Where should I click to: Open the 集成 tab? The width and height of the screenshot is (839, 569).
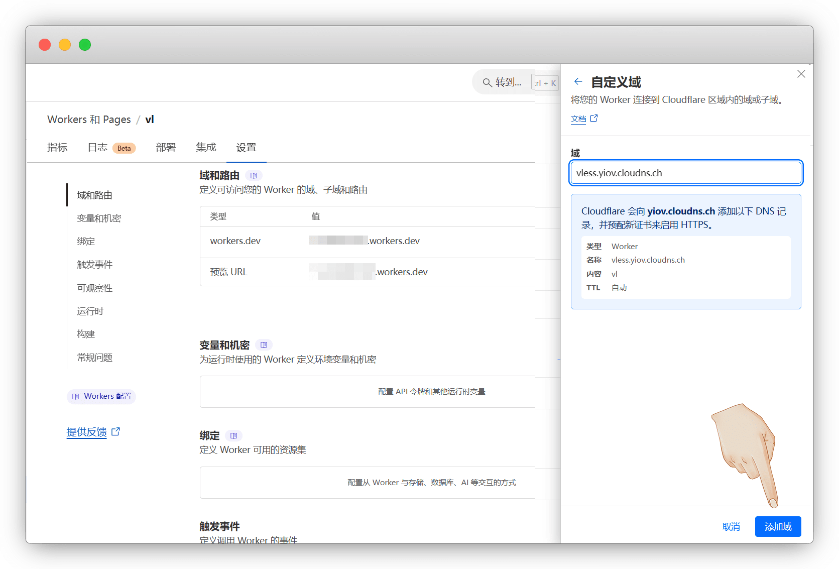click(x=206, y=147)
